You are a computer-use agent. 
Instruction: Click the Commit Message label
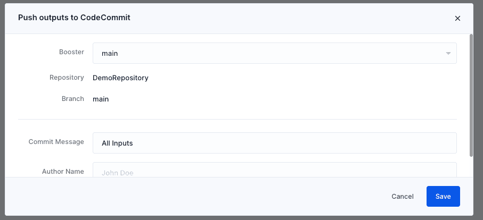pyautogui.click(x=56, y=142)
